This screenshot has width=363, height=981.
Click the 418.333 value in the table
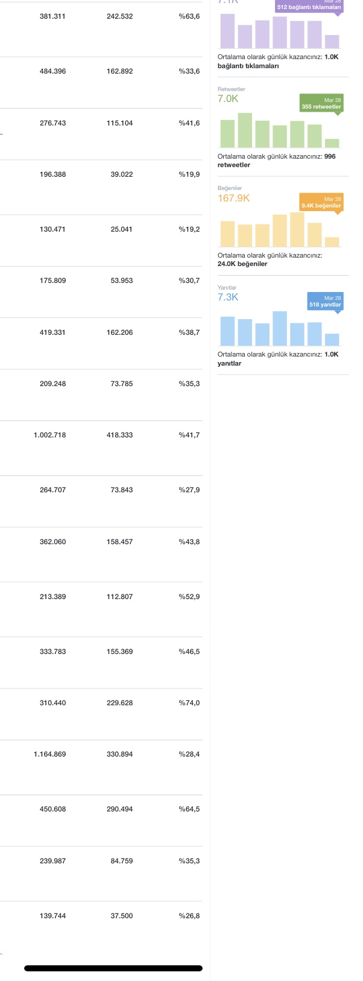coord(120,435)
